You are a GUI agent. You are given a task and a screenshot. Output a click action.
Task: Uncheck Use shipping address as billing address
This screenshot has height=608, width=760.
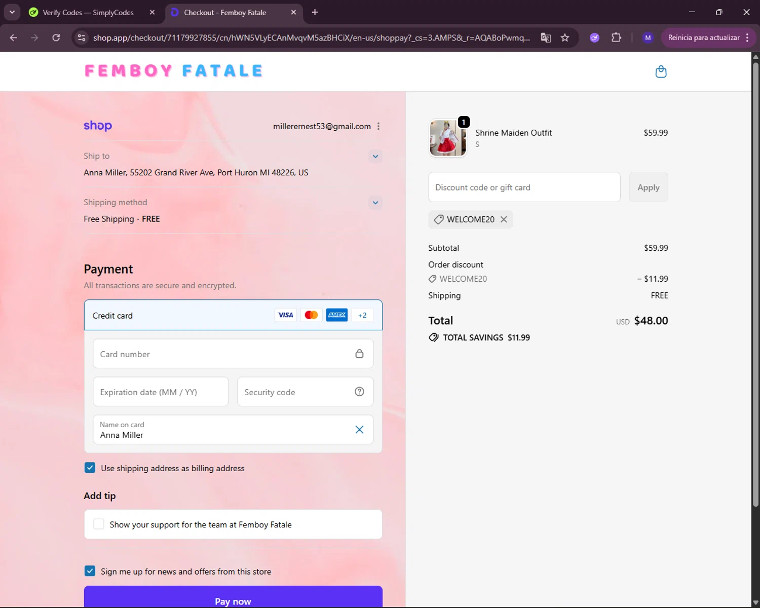point(90,468)
